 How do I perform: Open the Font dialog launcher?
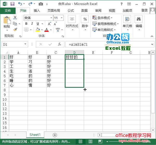63,36
